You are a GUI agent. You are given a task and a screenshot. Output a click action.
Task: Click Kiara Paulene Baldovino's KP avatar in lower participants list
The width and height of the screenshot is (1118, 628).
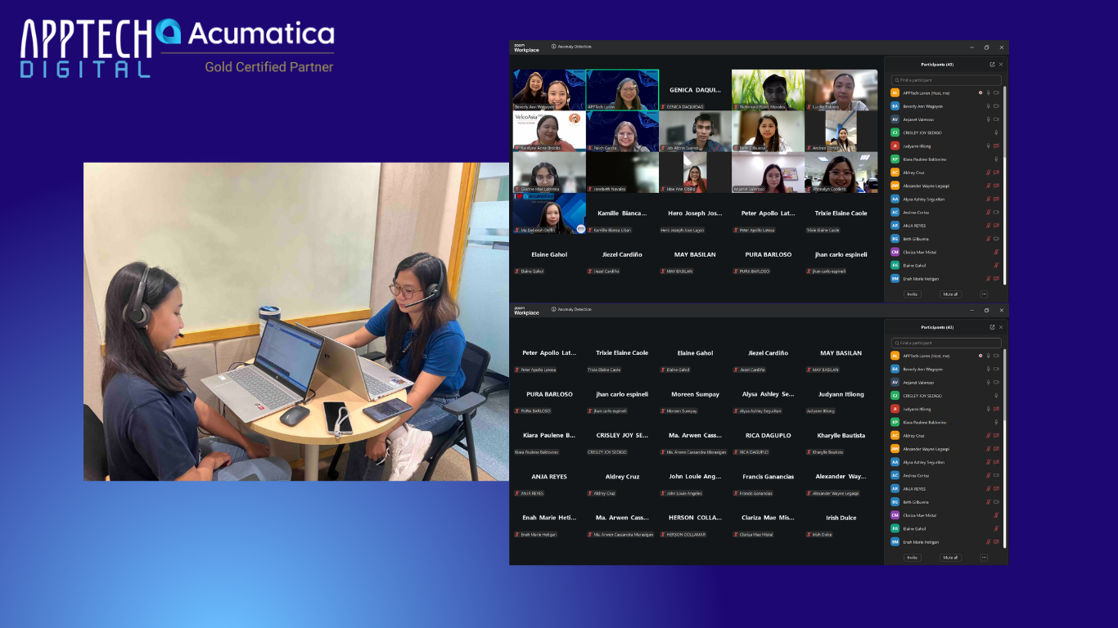(895, 422)
